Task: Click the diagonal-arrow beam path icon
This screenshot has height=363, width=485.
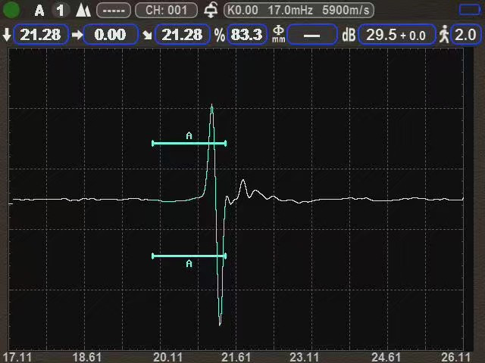Action: [146, 35]
